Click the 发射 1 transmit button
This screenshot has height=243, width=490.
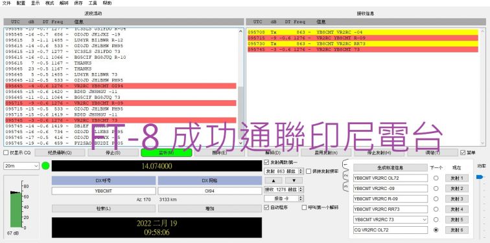(x=456, y=178)
